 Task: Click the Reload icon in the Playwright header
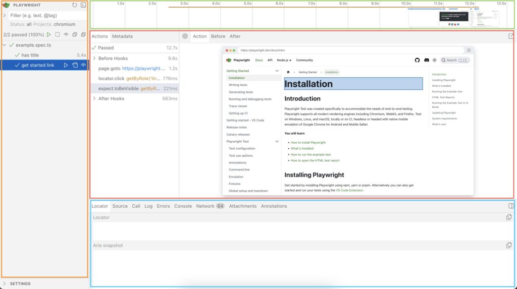(75, 5)
